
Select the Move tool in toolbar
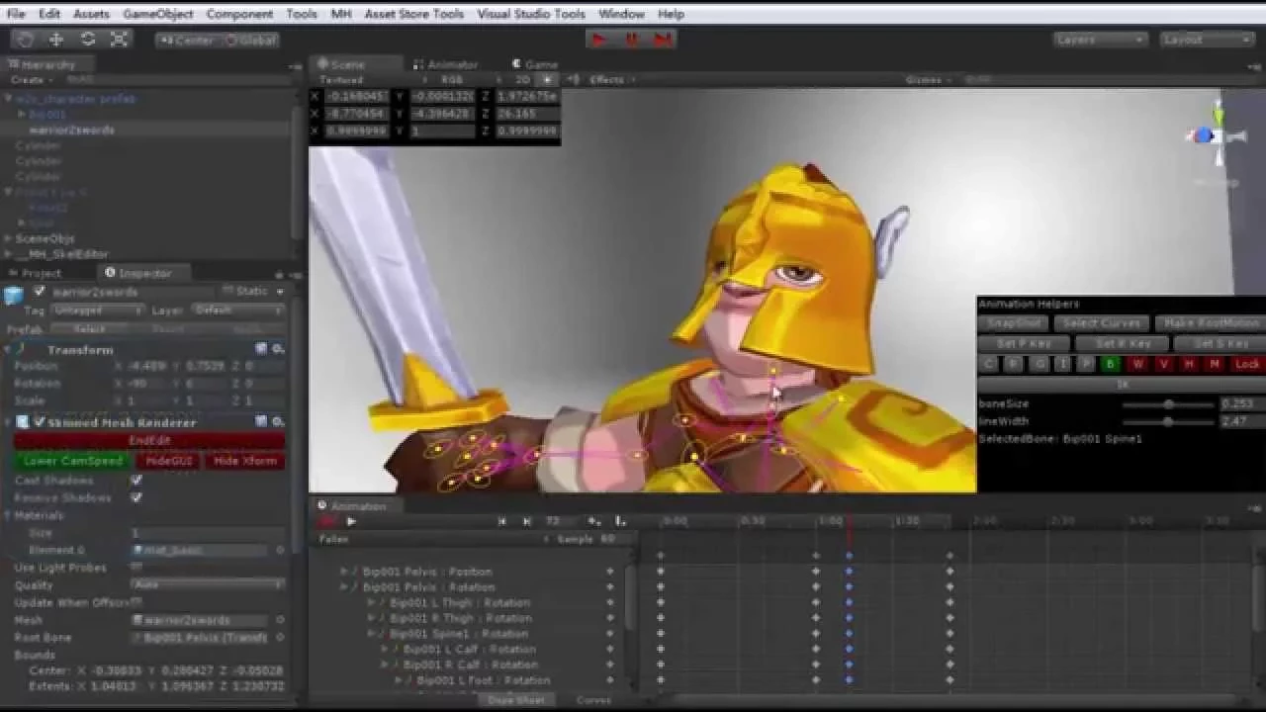coord(56,40)
